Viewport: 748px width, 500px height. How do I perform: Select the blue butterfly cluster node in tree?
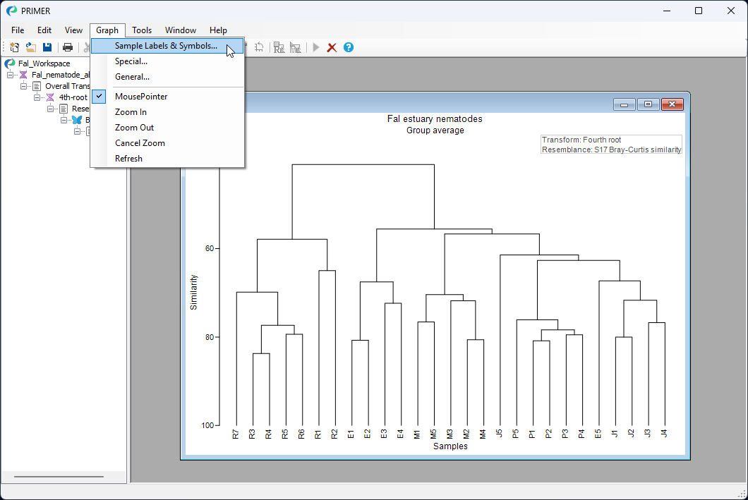click(77, 119)
